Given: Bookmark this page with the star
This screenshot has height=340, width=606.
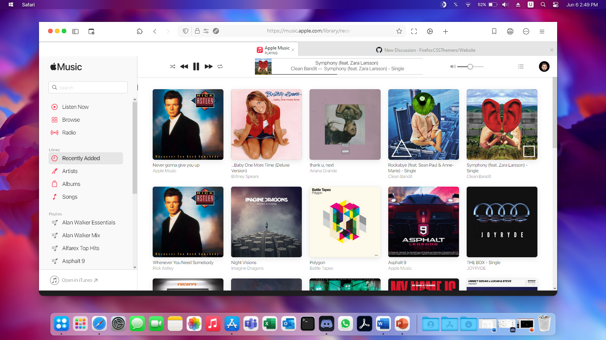Looking at the screenshot, I should [399, 31].
